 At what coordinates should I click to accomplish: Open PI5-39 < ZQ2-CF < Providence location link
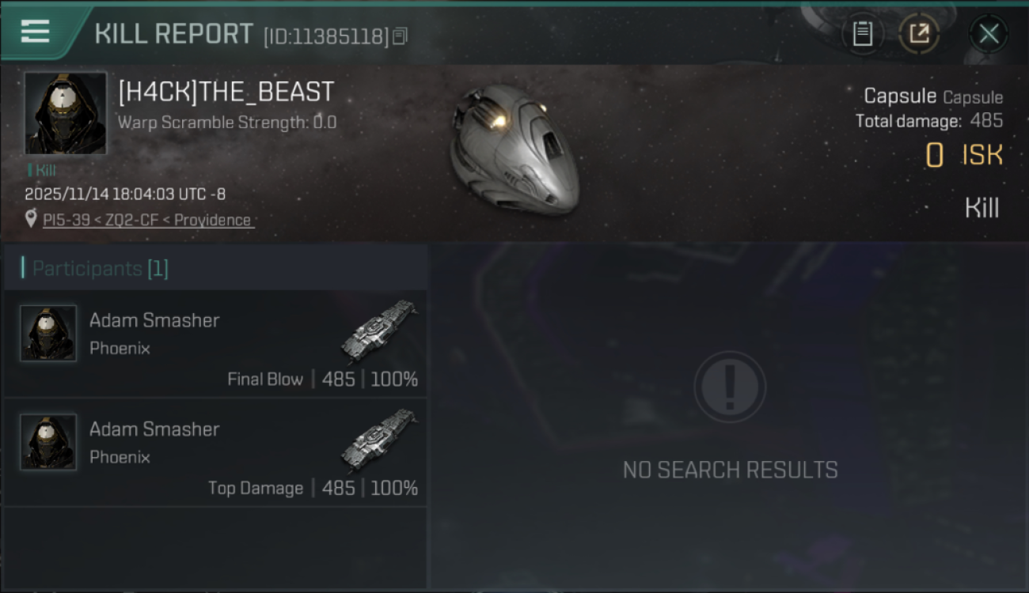click(147, 220)
